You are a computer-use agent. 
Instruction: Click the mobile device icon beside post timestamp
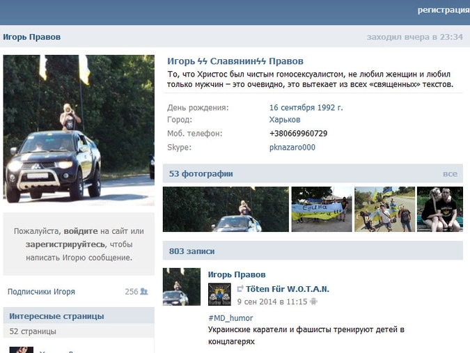pos(314,302)
